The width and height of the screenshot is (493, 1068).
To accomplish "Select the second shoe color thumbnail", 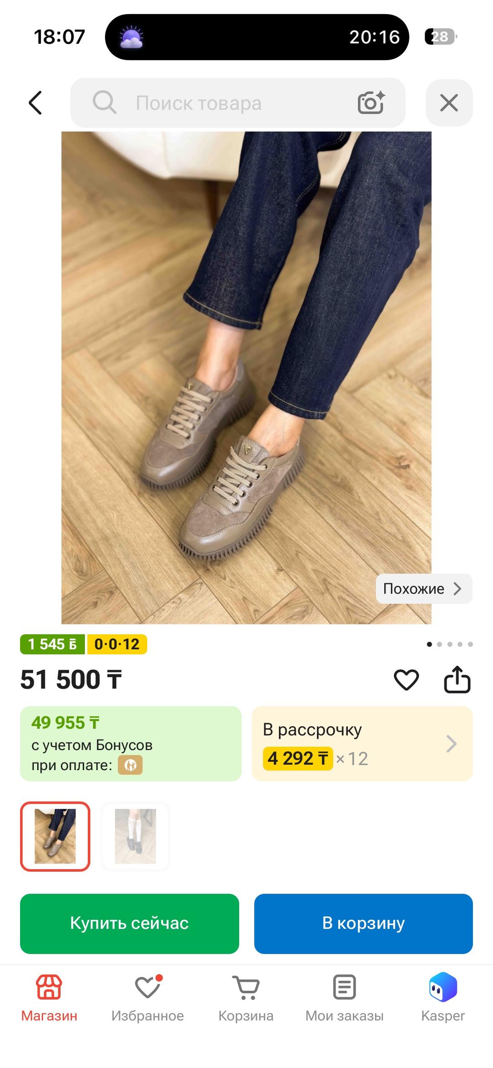I will tap(136, 836).
